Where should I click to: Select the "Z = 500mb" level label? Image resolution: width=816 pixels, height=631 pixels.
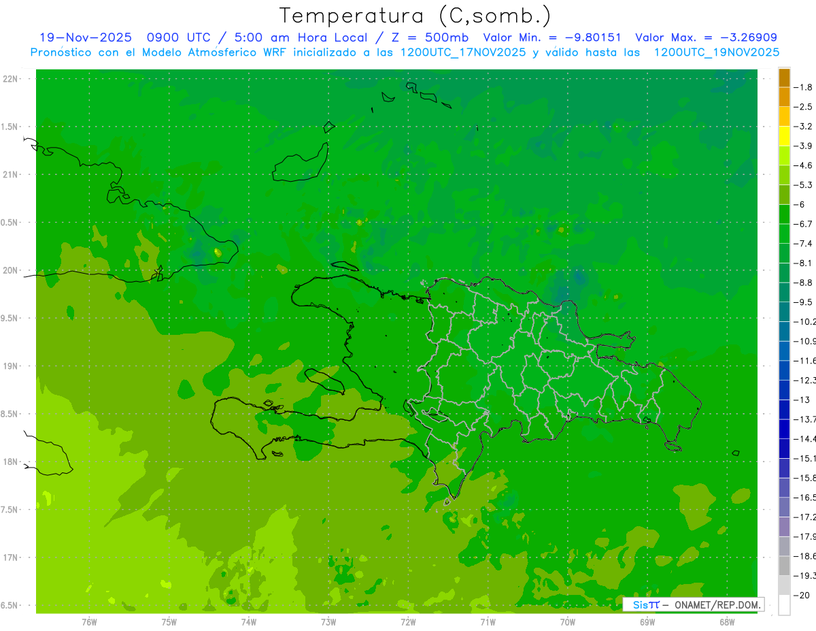point(430,37)
